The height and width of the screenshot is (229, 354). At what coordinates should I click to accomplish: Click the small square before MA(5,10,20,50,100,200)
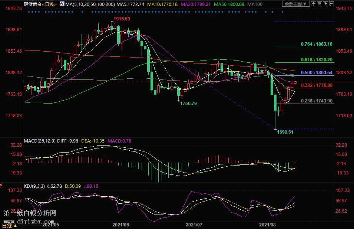pos(62,4)
